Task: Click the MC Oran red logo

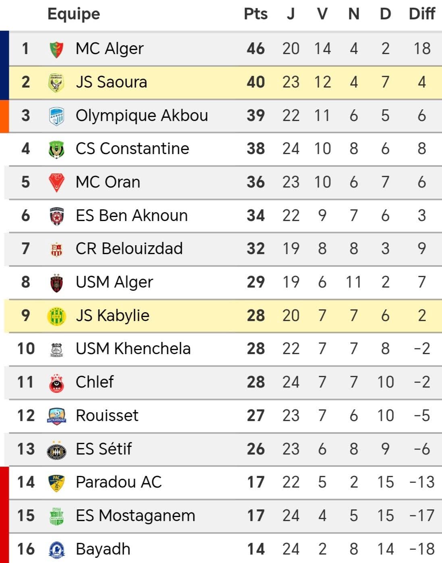Action: coord(57,182)
